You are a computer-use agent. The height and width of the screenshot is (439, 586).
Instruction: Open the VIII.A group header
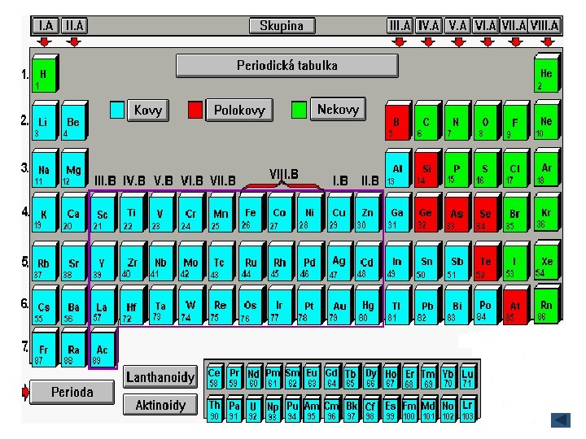click(544, 26)
